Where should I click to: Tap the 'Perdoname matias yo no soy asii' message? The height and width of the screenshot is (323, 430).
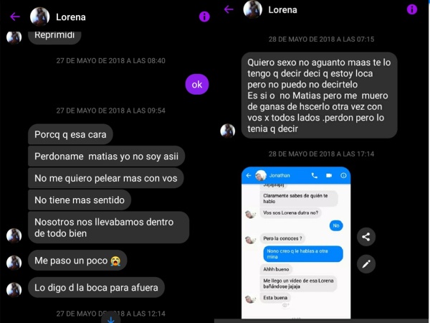tap(106, 156)
